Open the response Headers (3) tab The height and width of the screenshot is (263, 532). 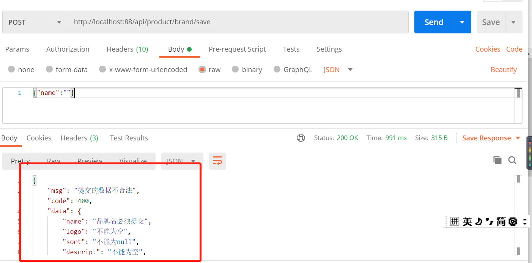79,138
